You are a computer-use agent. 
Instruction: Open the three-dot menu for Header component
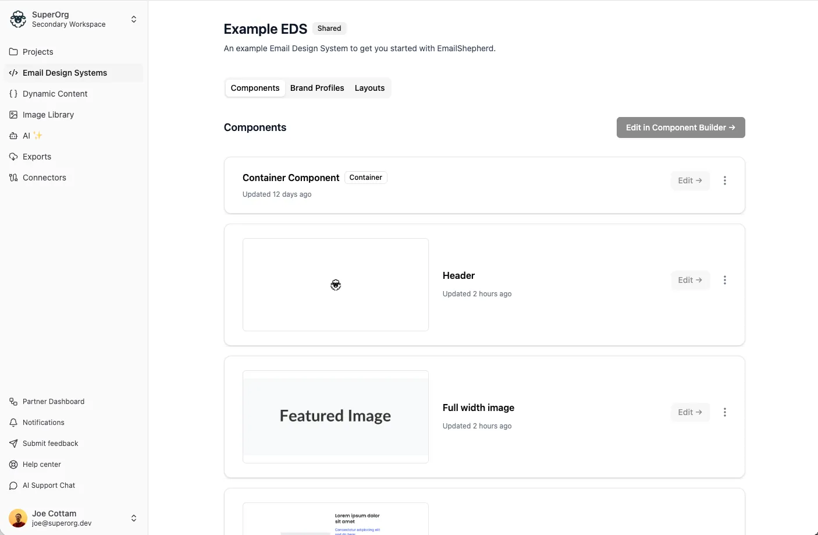[x=725, y=280]
